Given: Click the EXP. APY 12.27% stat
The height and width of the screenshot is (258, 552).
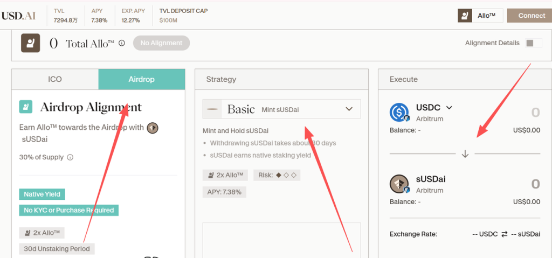Looking at the screenshot, I should click(x=133, y=16).
